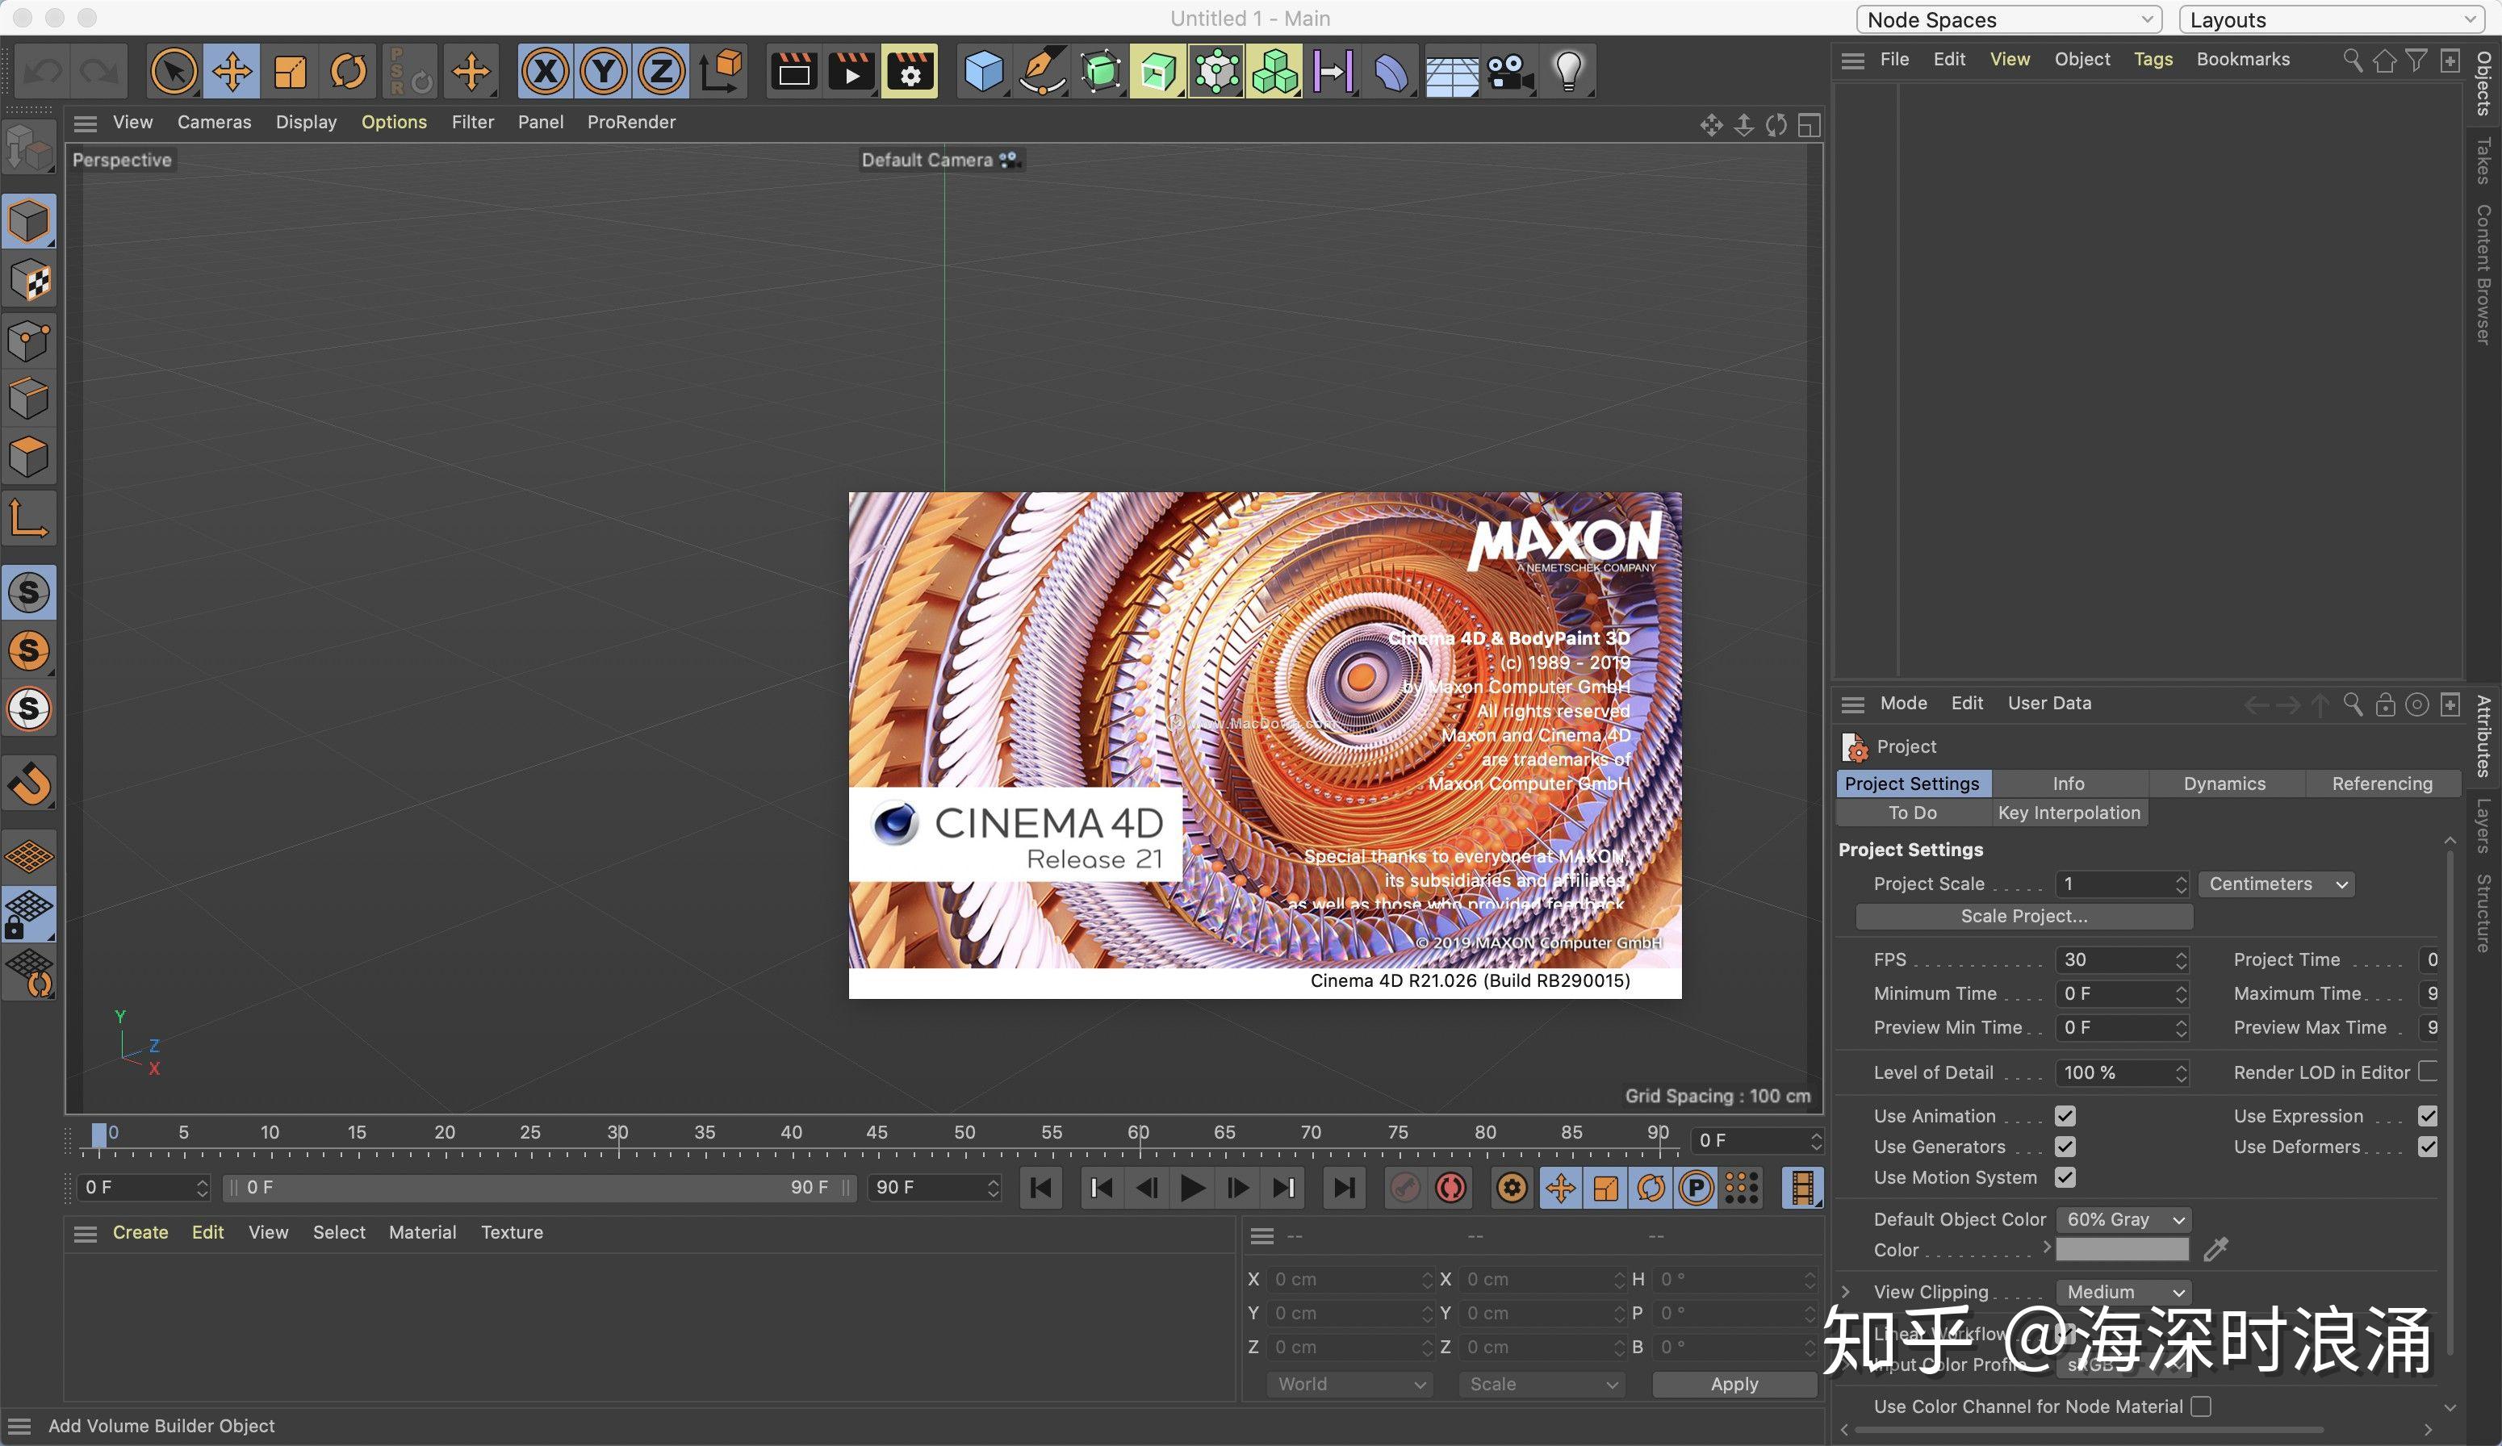Open the Centimeters units dropdown
Viewport: 2502px width, 1446px height.
click(2274, 884)
